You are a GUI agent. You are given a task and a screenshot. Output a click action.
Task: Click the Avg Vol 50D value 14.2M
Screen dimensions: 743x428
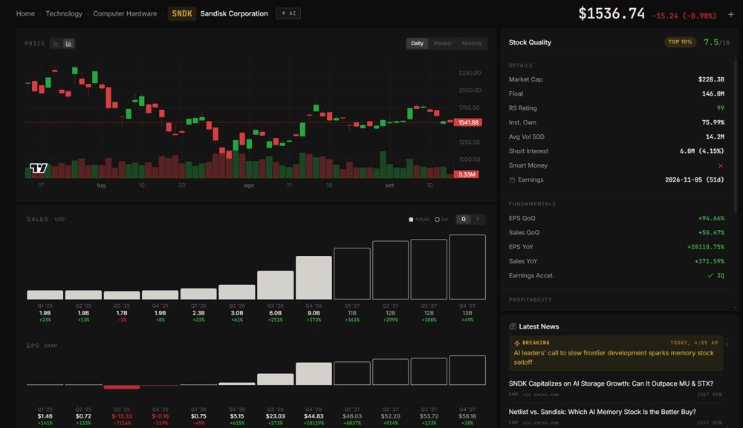click(715, 136)
